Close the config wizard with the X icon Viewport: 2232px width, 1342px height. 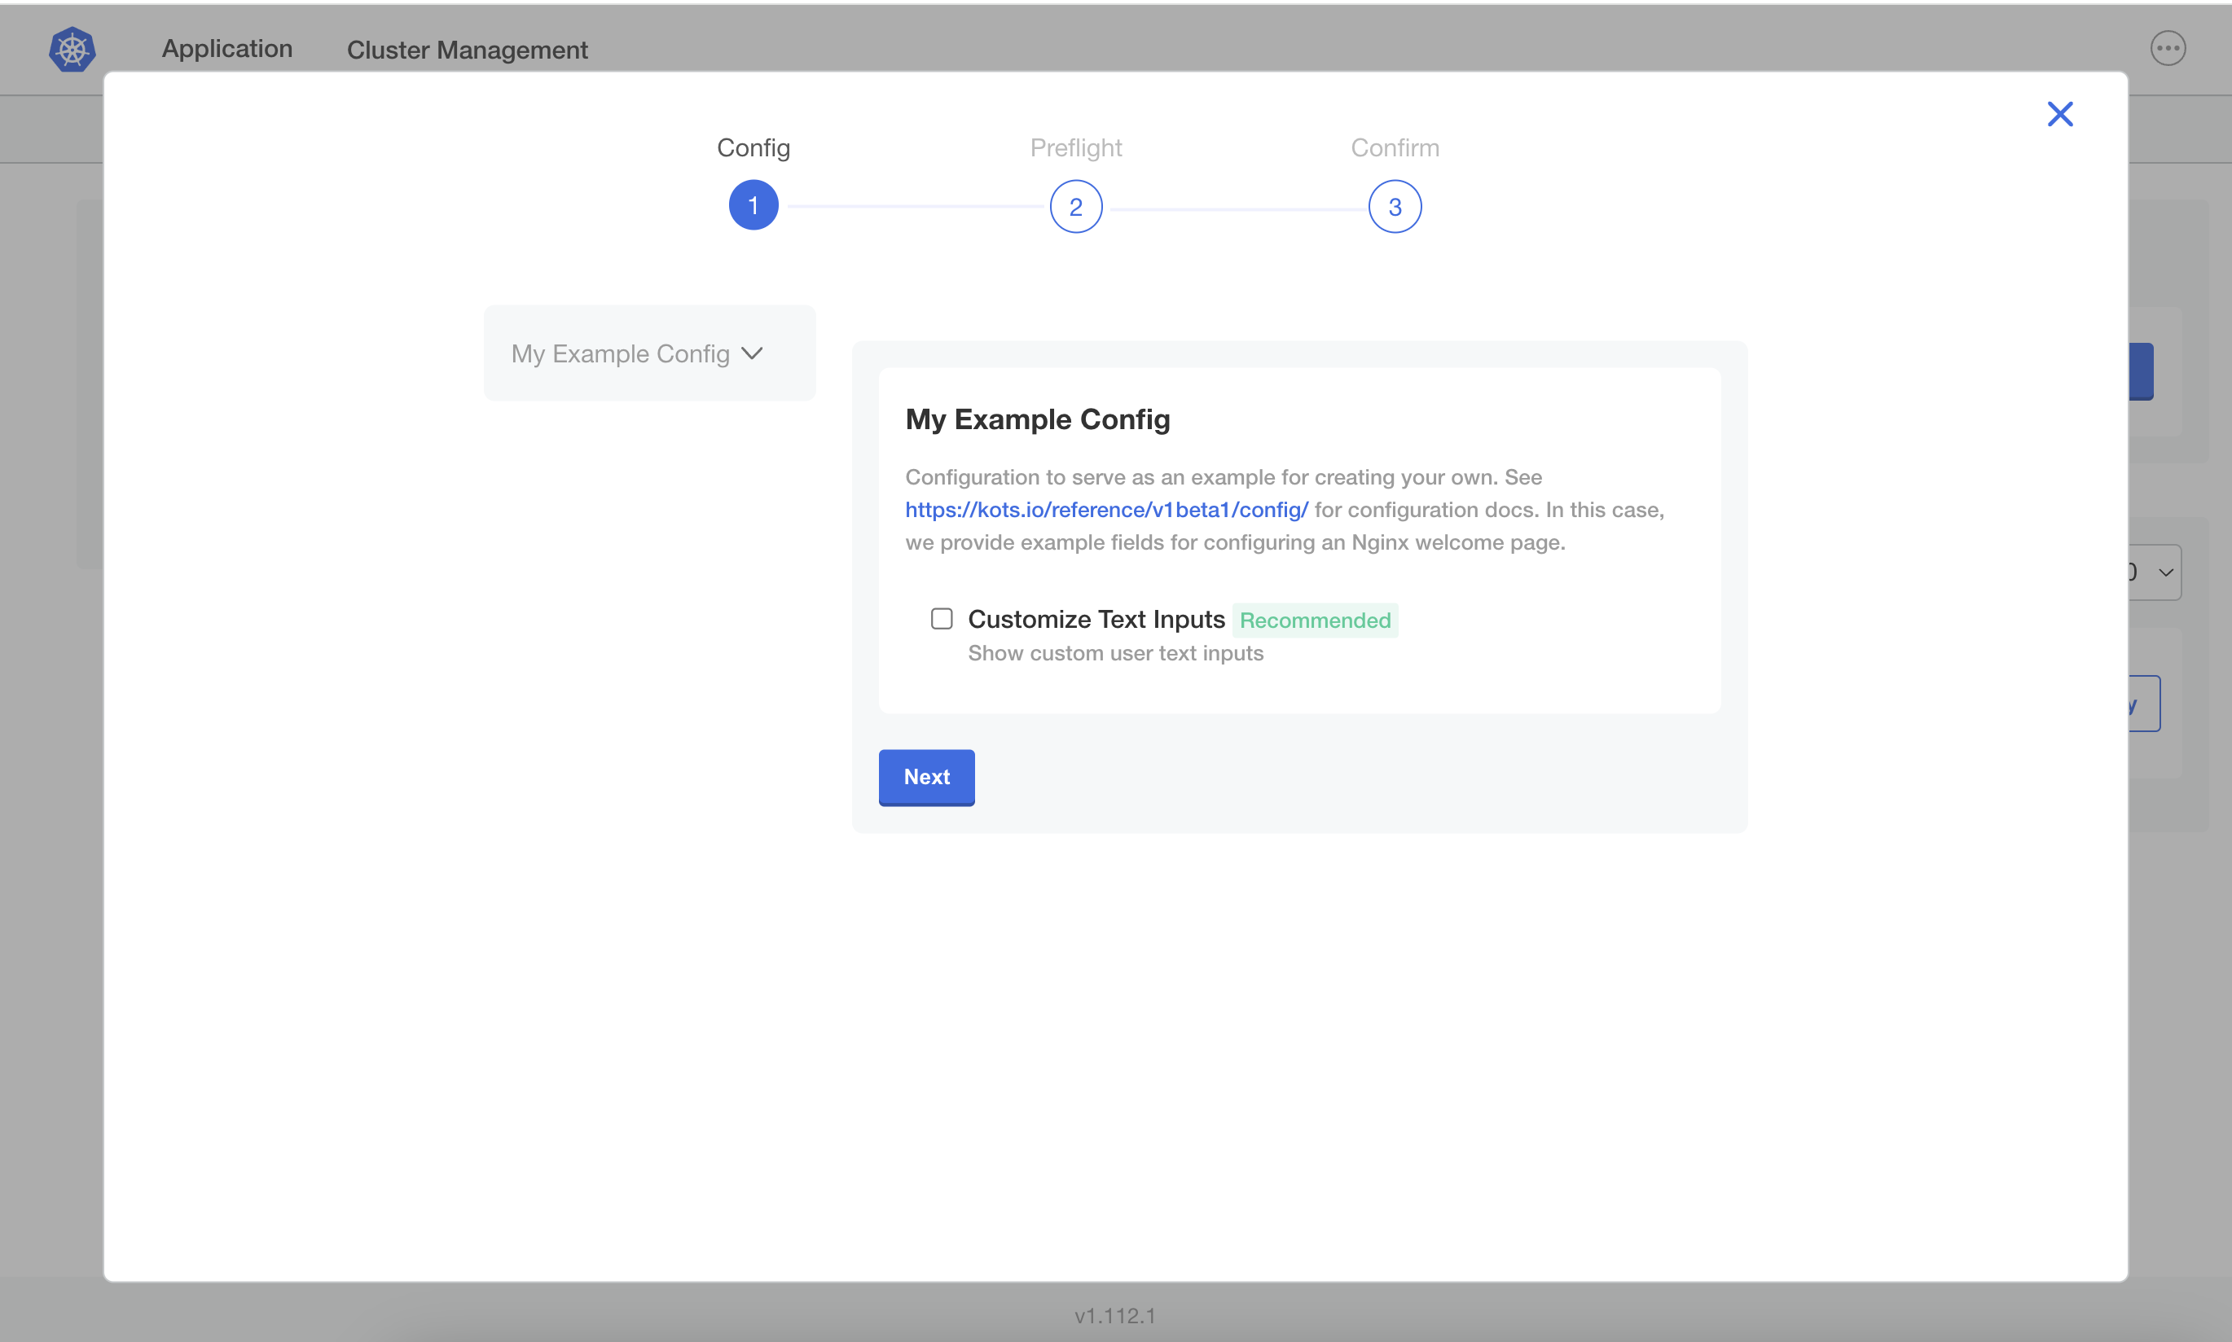[2059, 113]
